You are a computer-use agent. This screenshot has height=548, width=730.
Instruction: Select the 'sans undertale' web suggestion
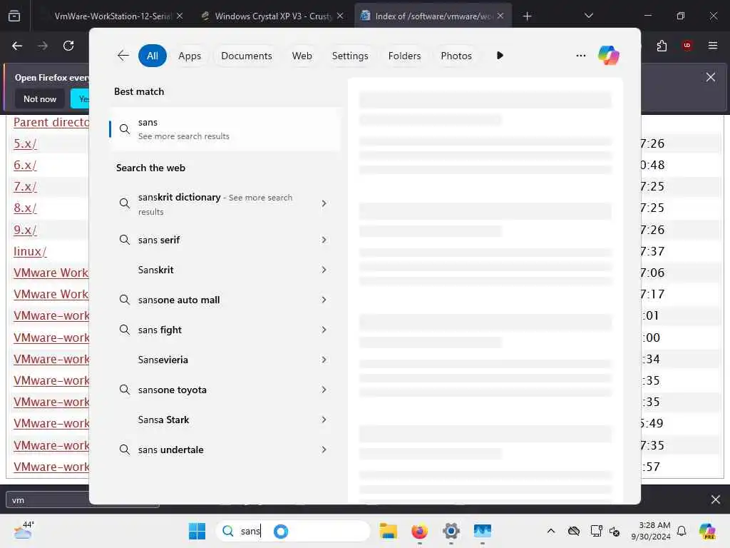(170, 450)
